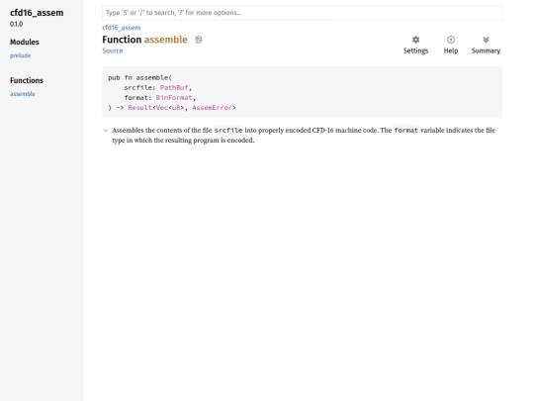Open the prelude module link

pyautogui.click(x=20, y=55)
